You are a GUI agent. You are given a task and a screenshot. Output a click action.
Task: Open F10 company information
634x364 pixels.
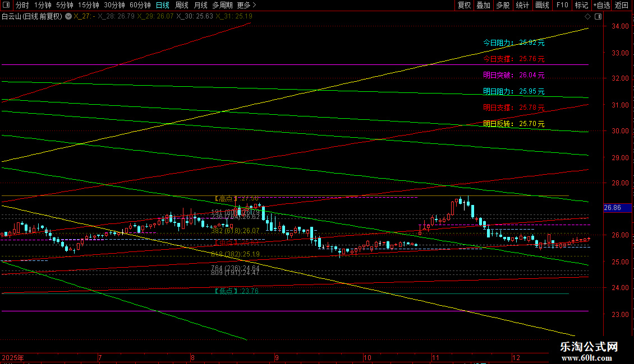tap(562, 5)
